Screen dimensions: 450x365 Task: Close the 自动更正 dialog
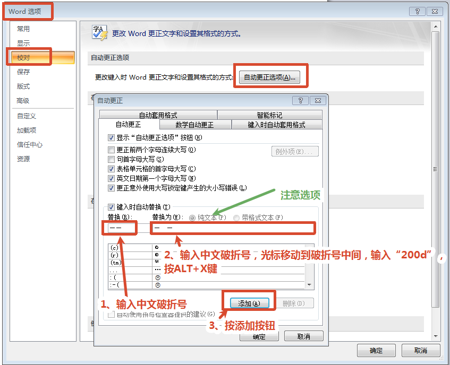[x=318, y=101]
